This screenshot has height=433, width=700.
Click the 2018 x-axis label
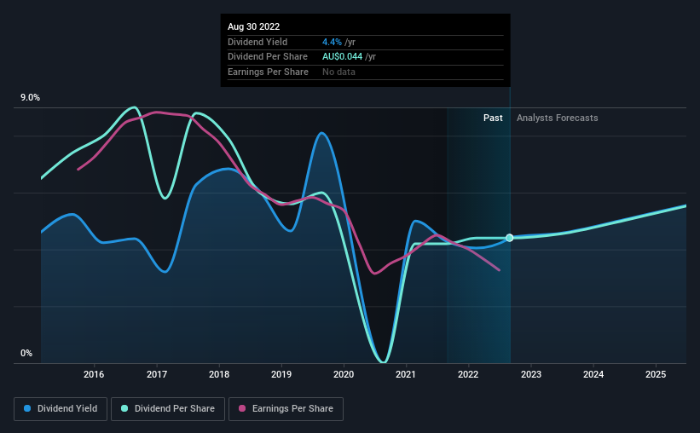(219, 374)
